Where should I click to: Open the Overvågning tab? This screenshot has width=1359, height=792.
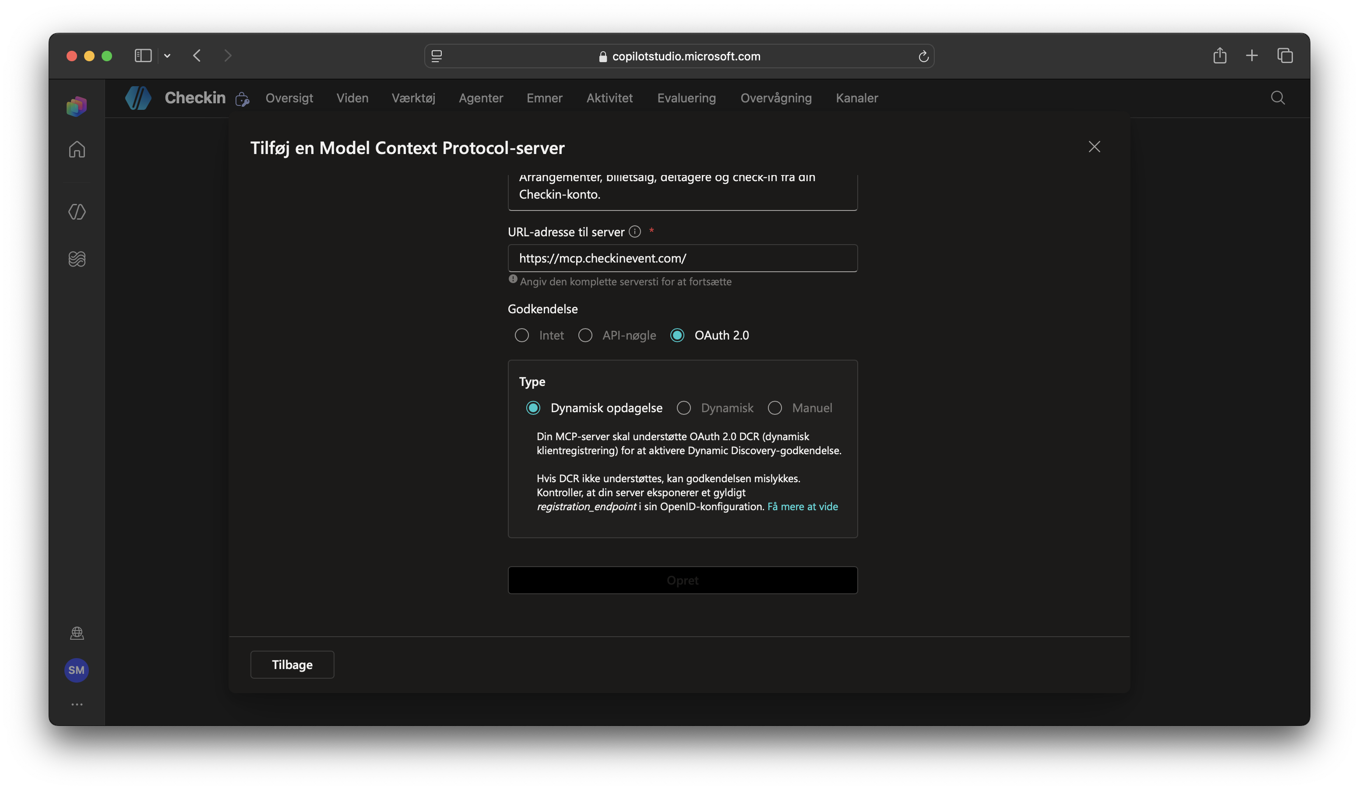[775, 98]
